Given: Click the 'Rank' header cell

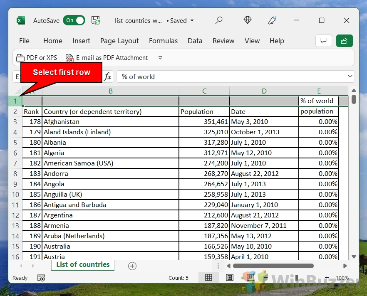Looking at the screenshot, I should click(32, 111).
